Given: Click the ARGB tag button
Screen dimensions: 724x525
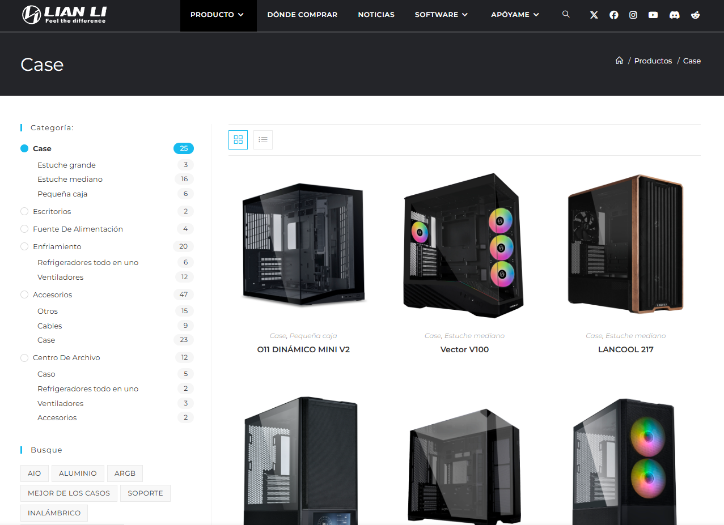Looking at the screenshot, I should tap(125, 473).
